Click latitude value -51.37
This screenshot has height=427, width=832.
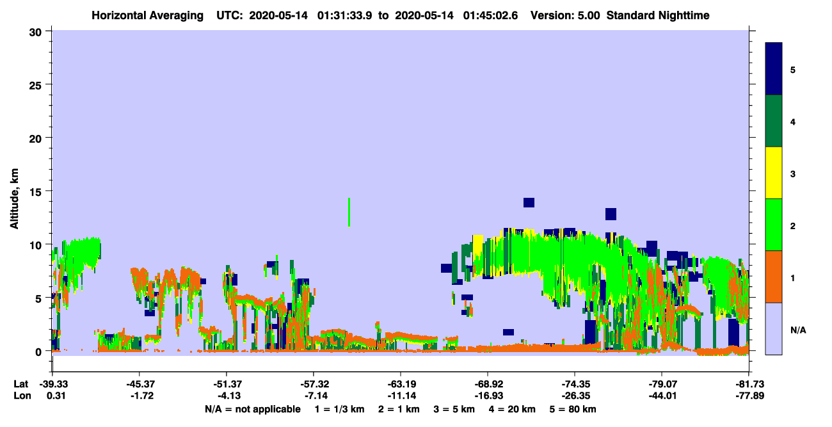coord(227,384)
